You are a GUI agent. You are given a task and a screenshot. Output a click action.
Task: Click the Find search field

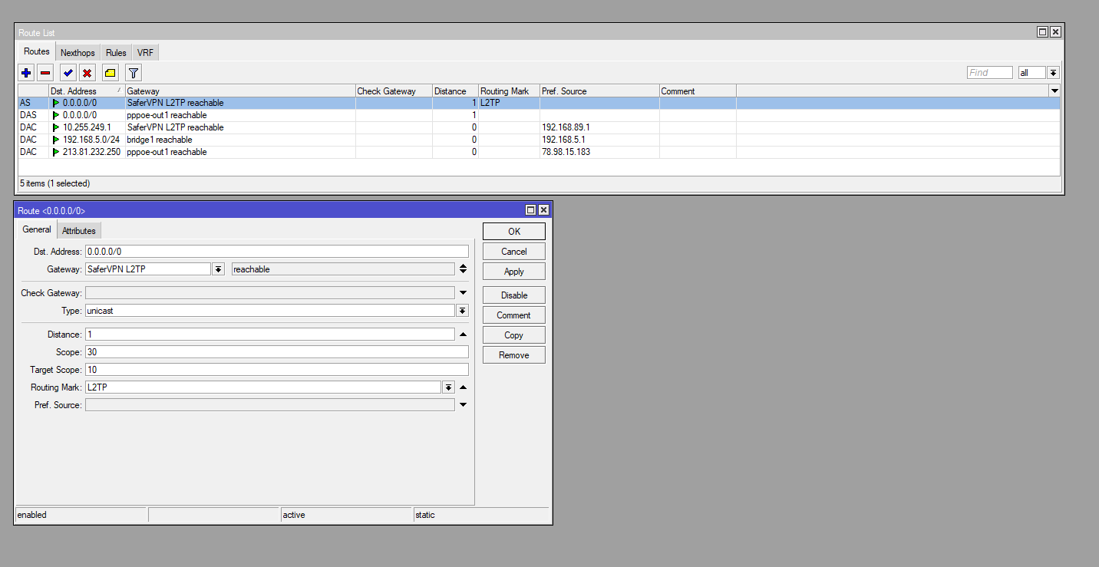pos(990,73)
